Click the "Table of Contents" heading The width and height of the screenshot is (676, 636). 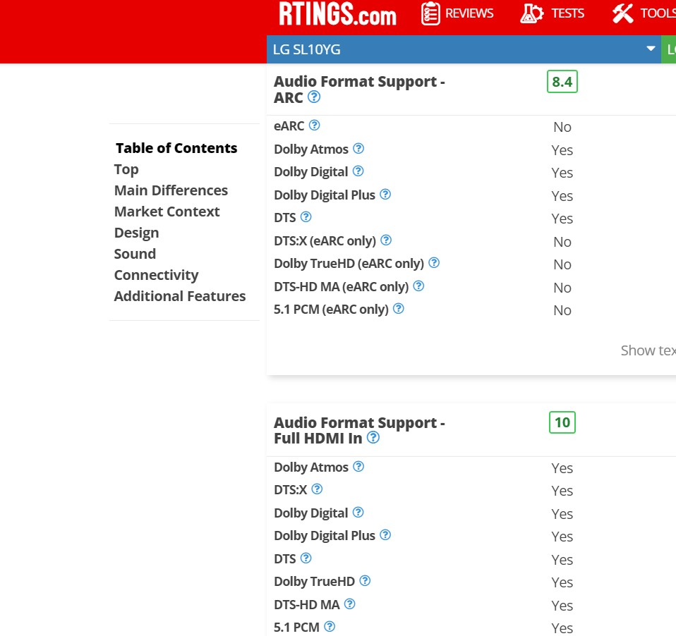176,148
